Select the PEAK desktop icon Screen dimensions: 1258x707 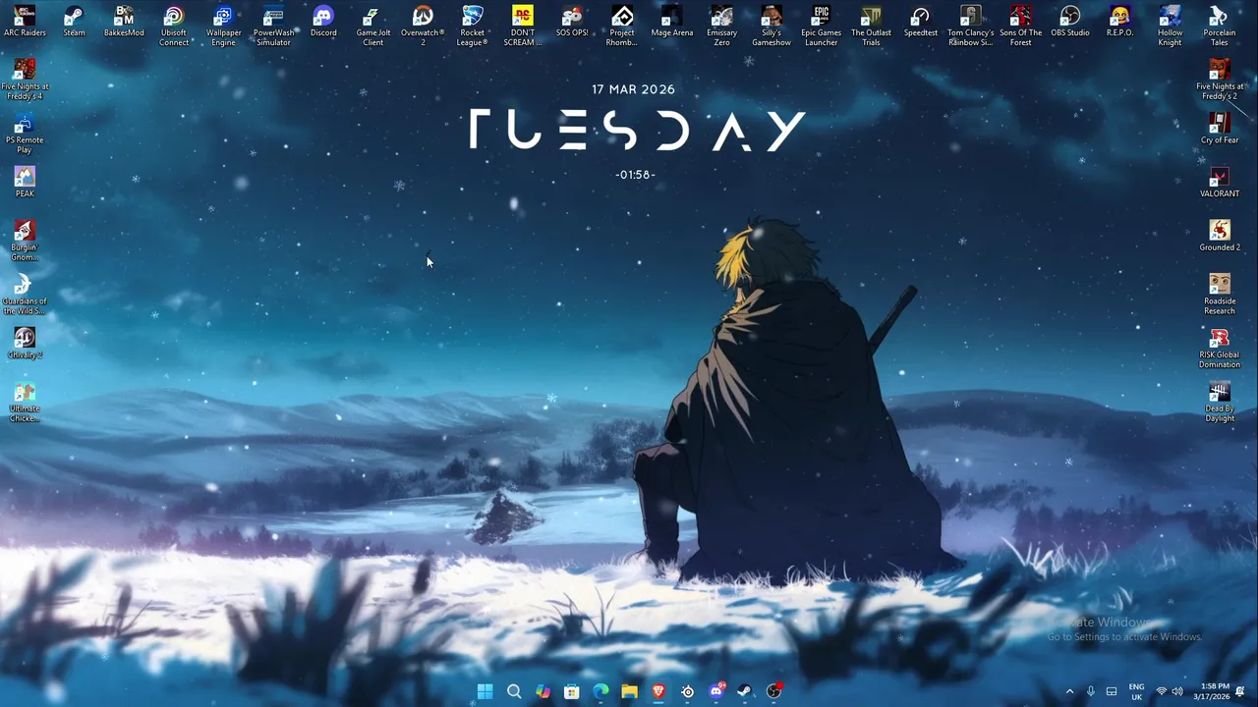click(x=25, y=183)
